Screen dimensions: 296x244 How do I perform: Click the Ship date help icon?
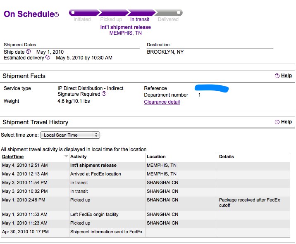[28, 51]
